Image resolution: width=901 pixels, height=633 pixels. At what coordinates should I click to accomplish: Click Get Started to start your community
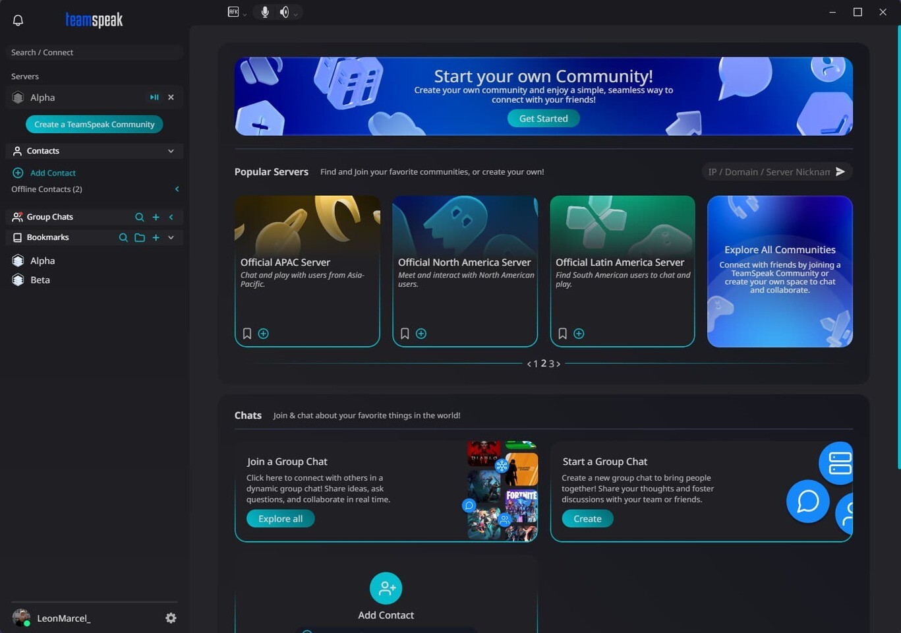point(542,118)
